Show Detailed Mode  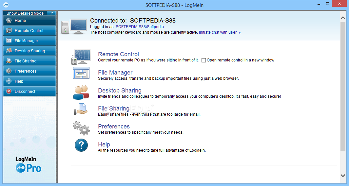pos(25,13)
